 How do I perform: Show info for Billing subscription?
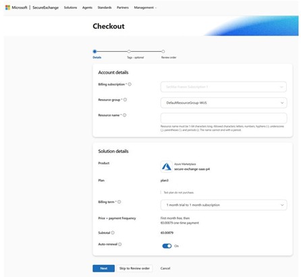coord(130,84)
